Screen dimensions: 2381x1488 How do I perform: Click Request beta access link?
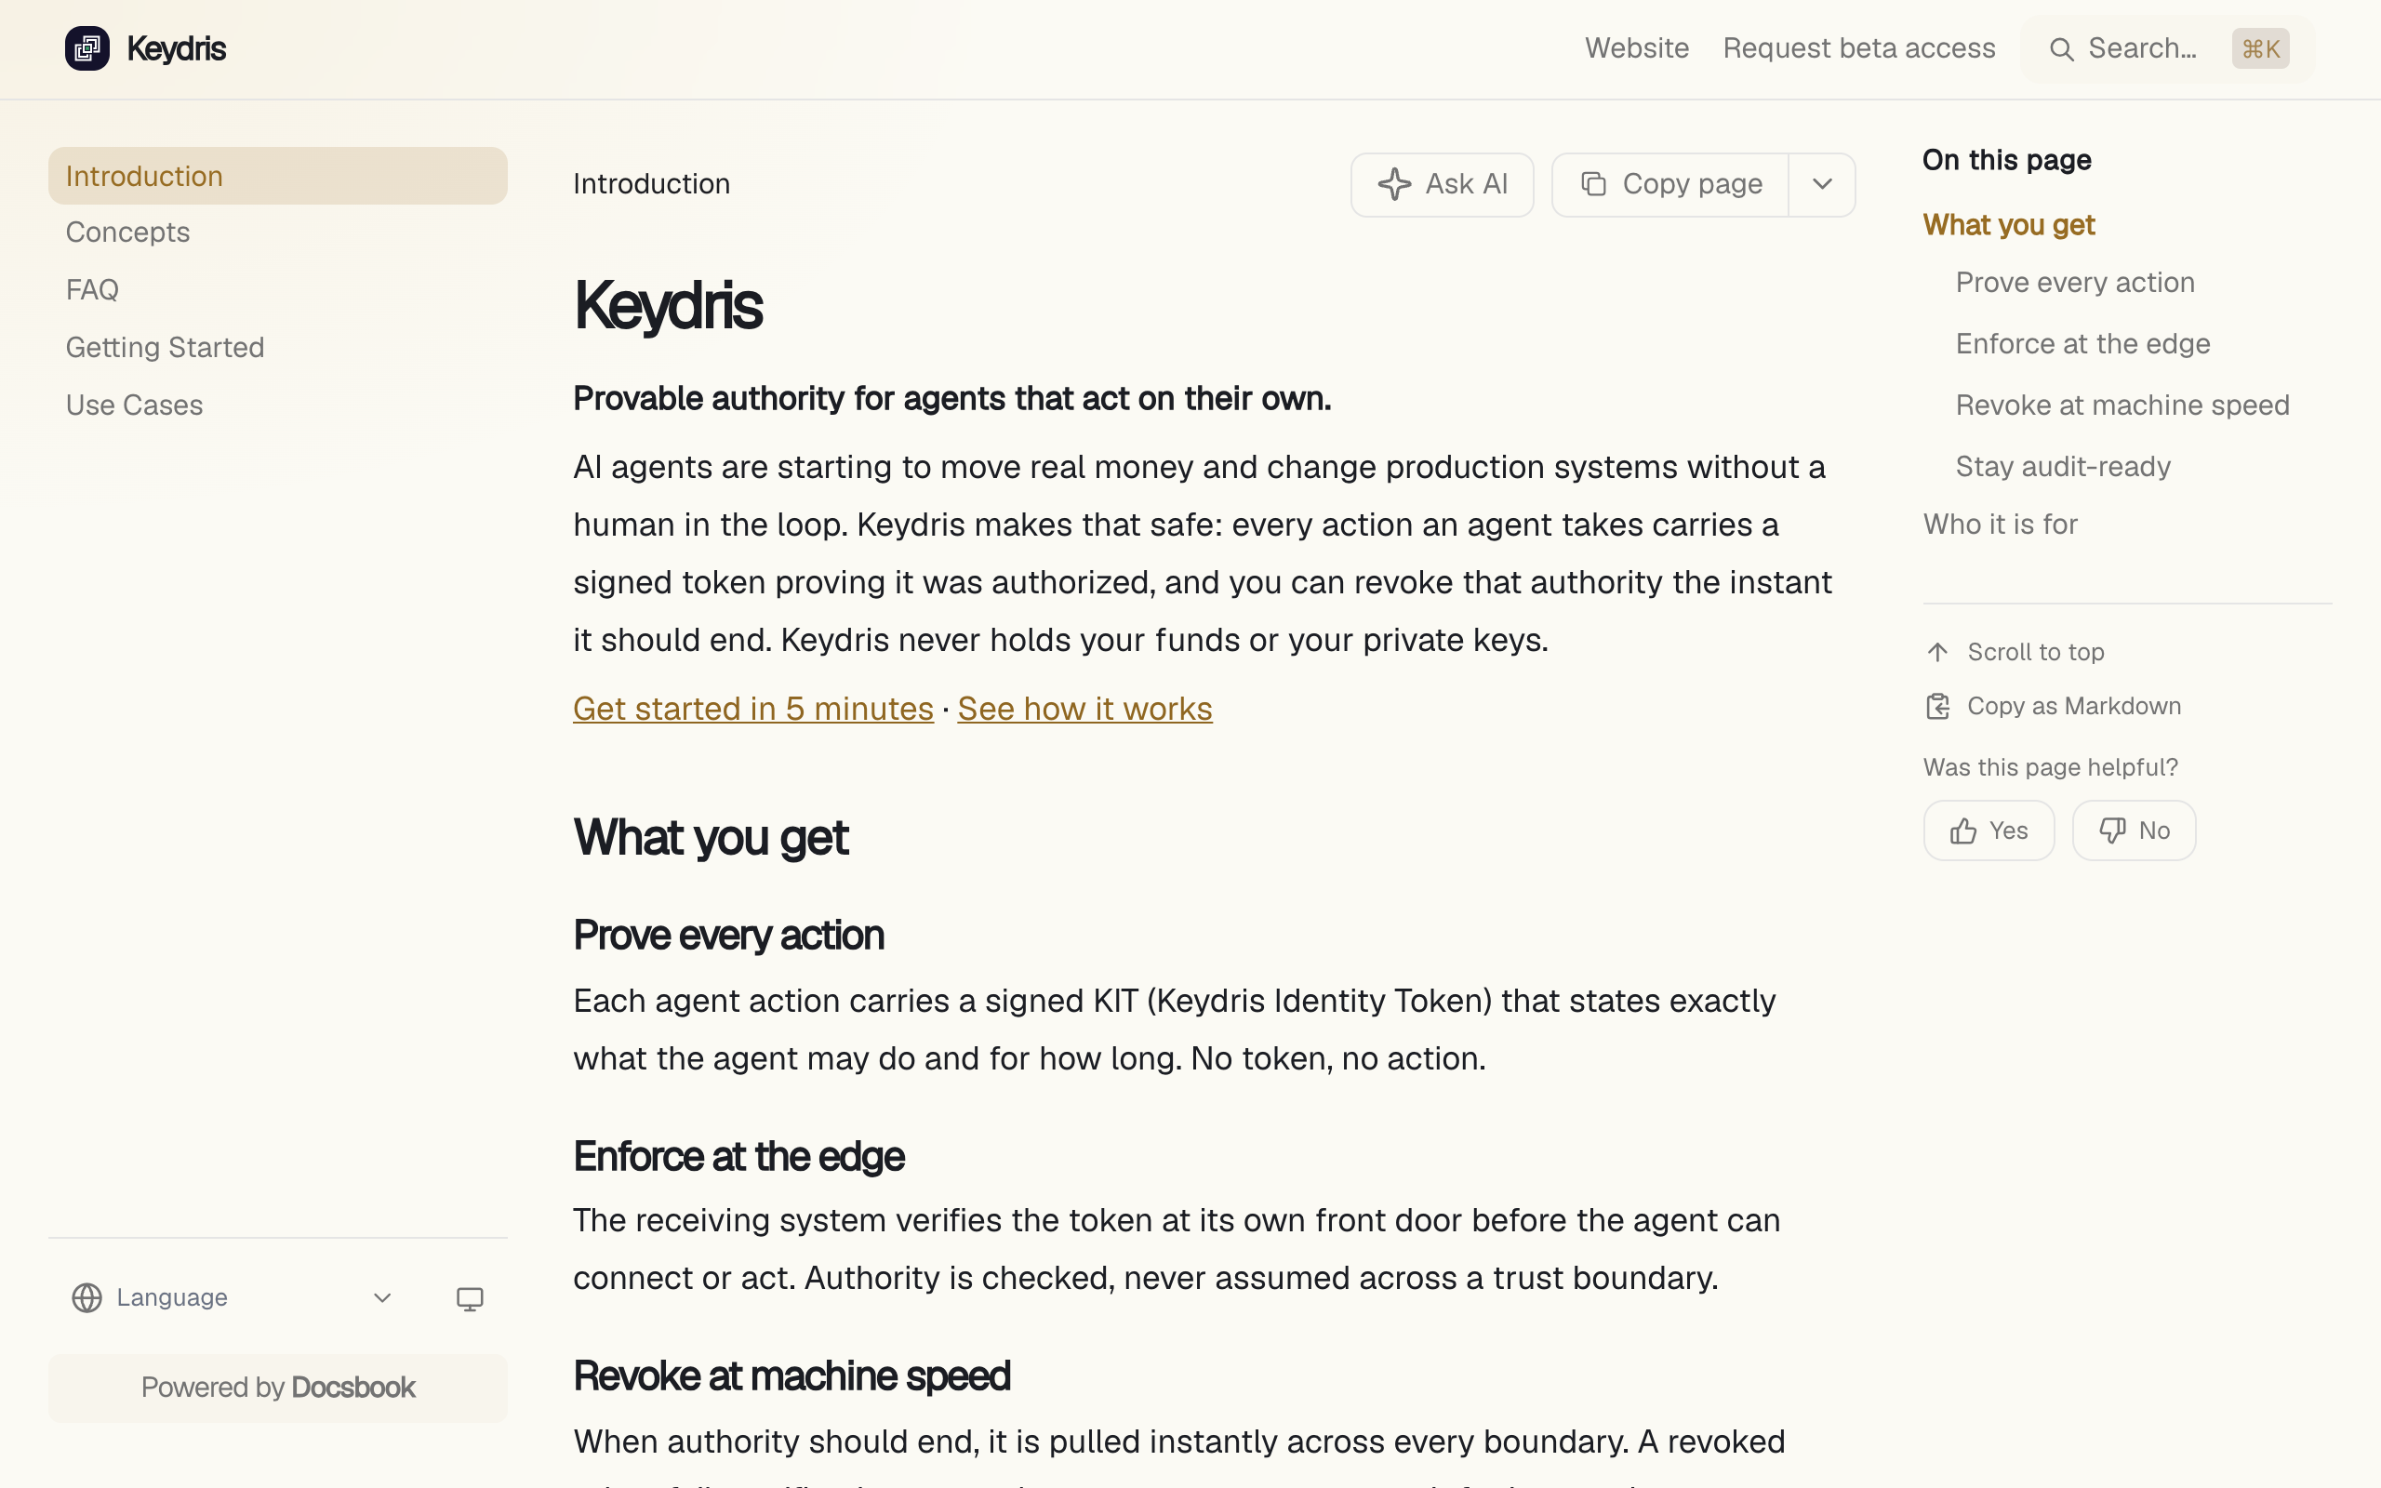point(1858,48)
